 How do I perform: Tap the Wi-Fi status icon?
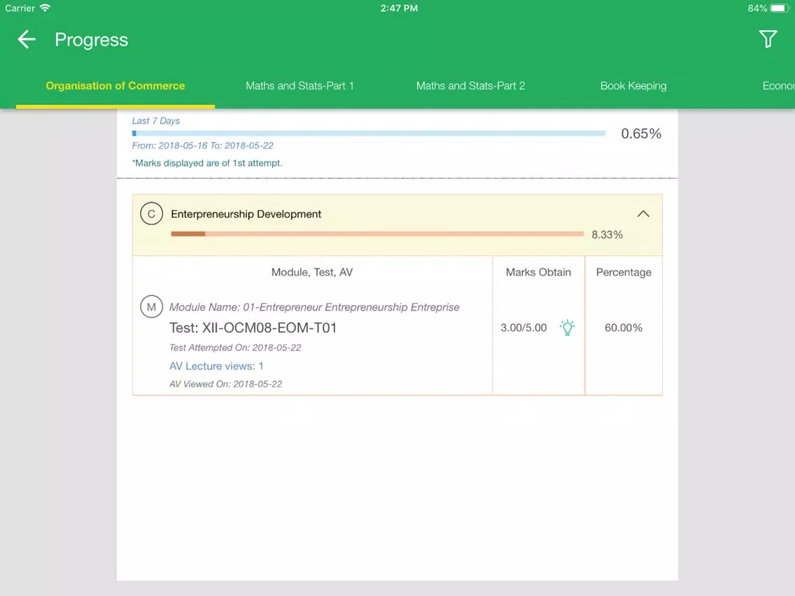click(x=45, y=8)
